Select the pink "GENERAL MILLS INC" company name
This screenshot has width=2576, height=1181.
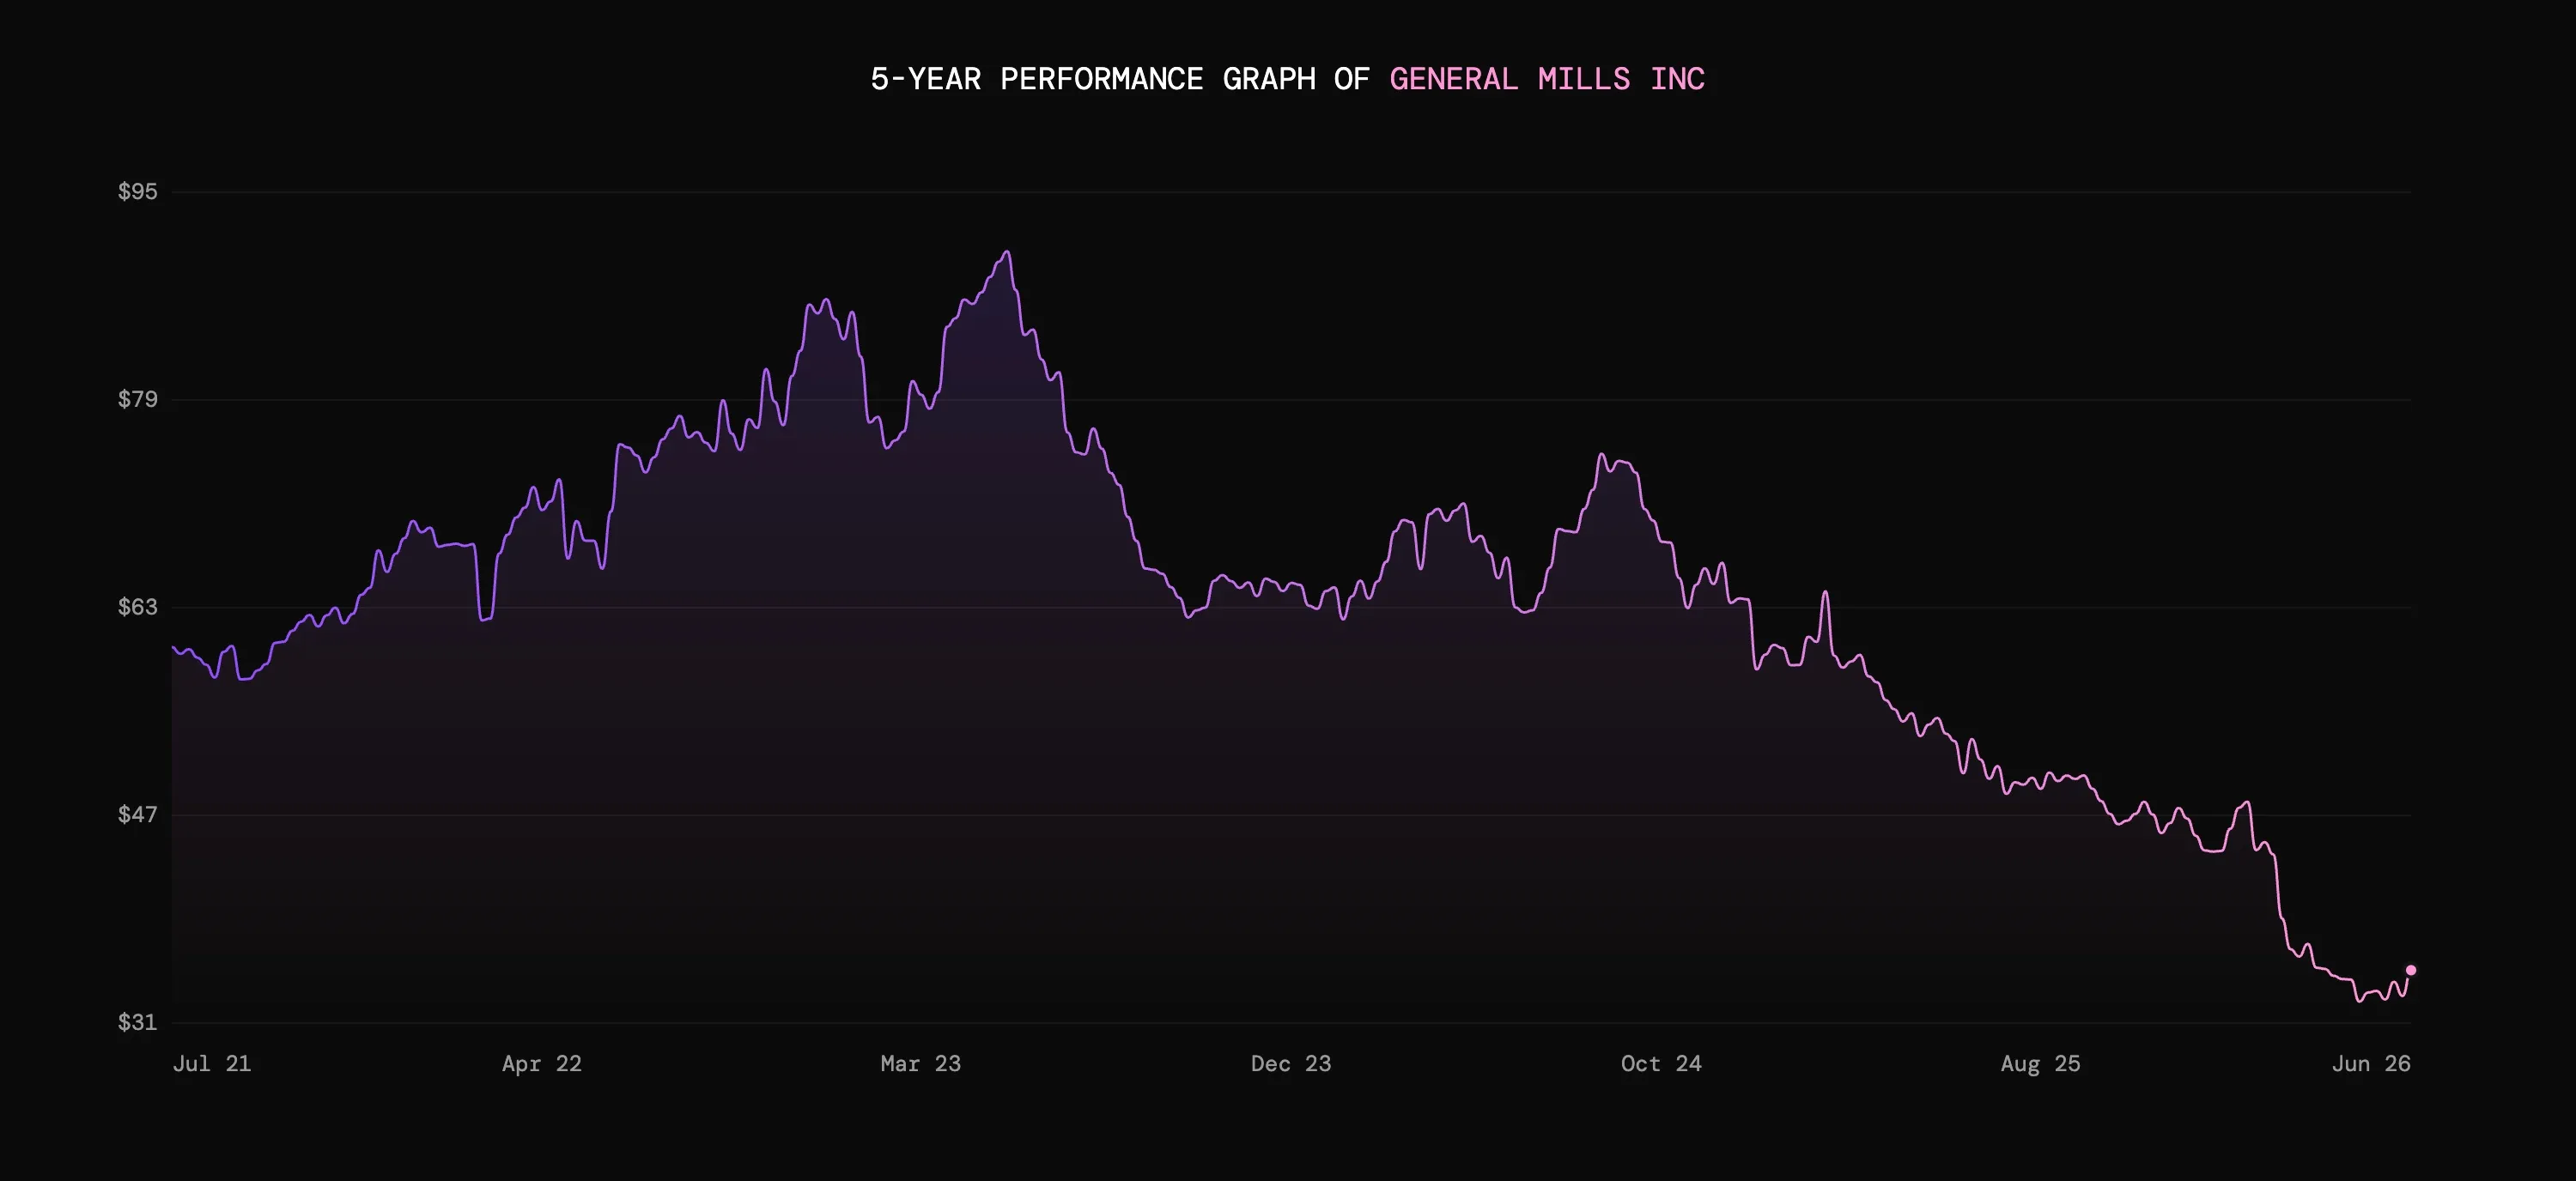tap(1547, 79)
